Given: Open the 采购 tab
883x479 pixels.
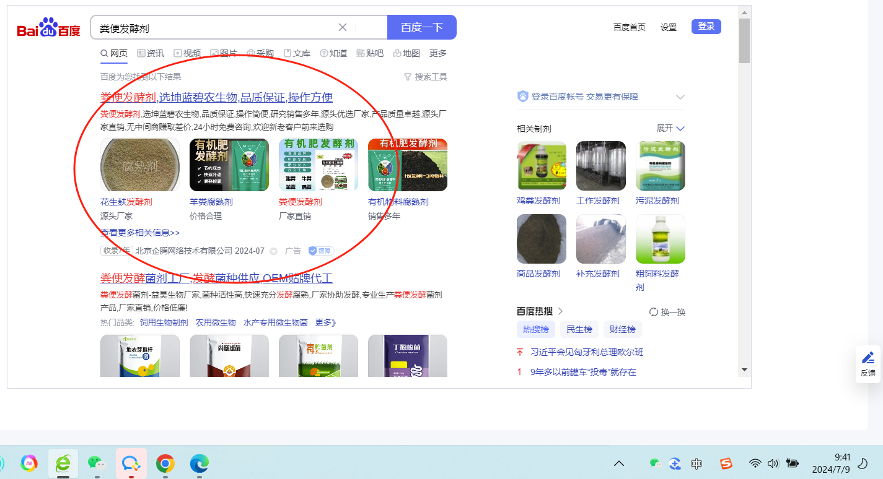Looking at the screenshot, I should 260,53.
